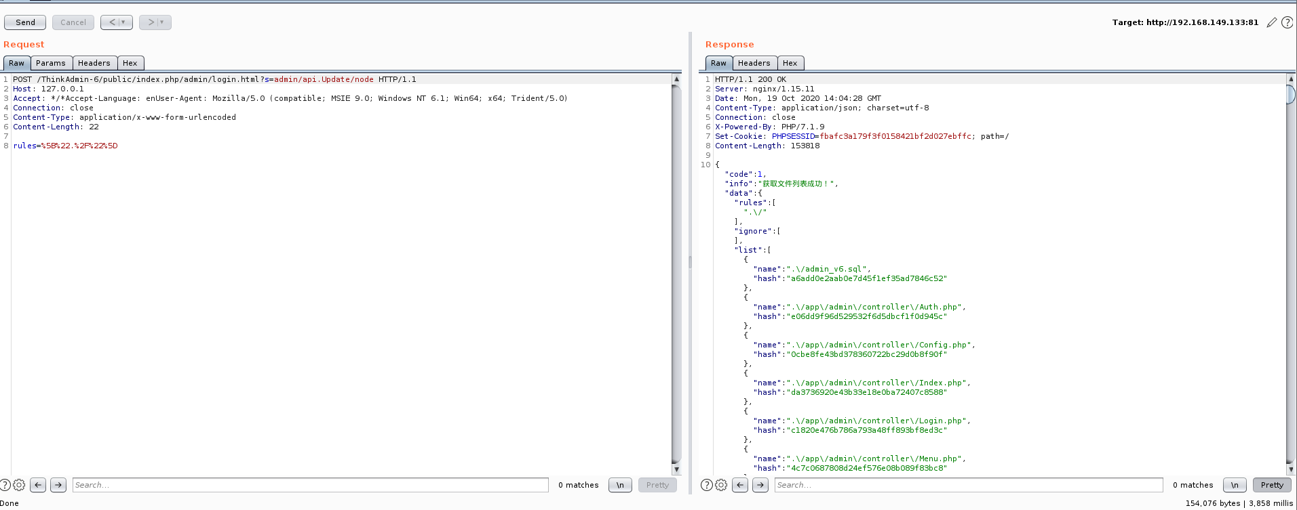Click the Host: 127.0.0.1 header
The width and height of the screenshot is (1297, 510).
point(49,89)
